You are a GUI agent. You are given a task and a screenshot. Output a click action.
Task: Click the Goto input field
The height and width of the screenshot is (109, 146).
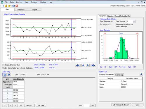pyautogui.click(x=86, y=106)
